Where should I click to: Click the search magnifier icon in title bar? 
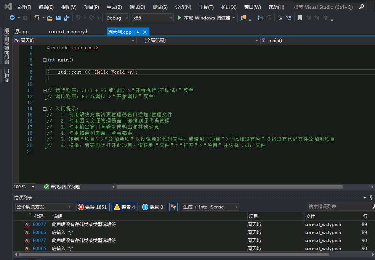pos(362,7)
